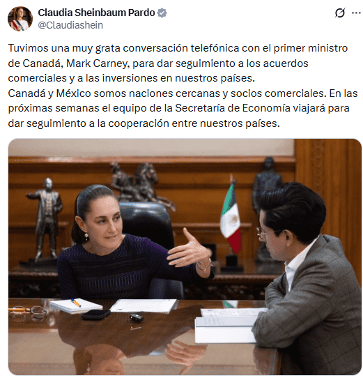Click the paragraph about Secretaría de Economía

[183, 108]
